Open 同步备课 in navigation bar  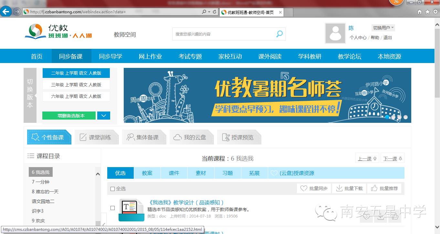[x=71, y=56]
